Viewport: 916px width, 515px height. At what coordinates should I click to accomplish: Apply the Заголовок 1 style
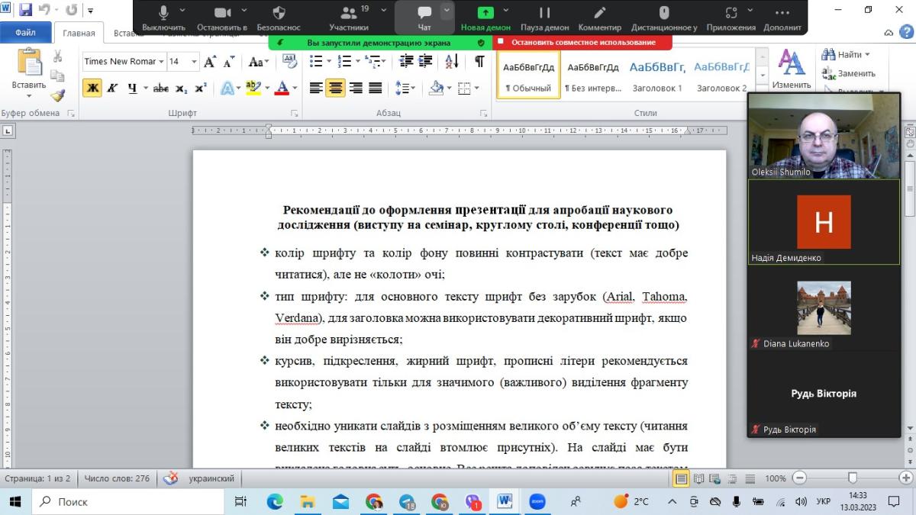pos(657,75)
